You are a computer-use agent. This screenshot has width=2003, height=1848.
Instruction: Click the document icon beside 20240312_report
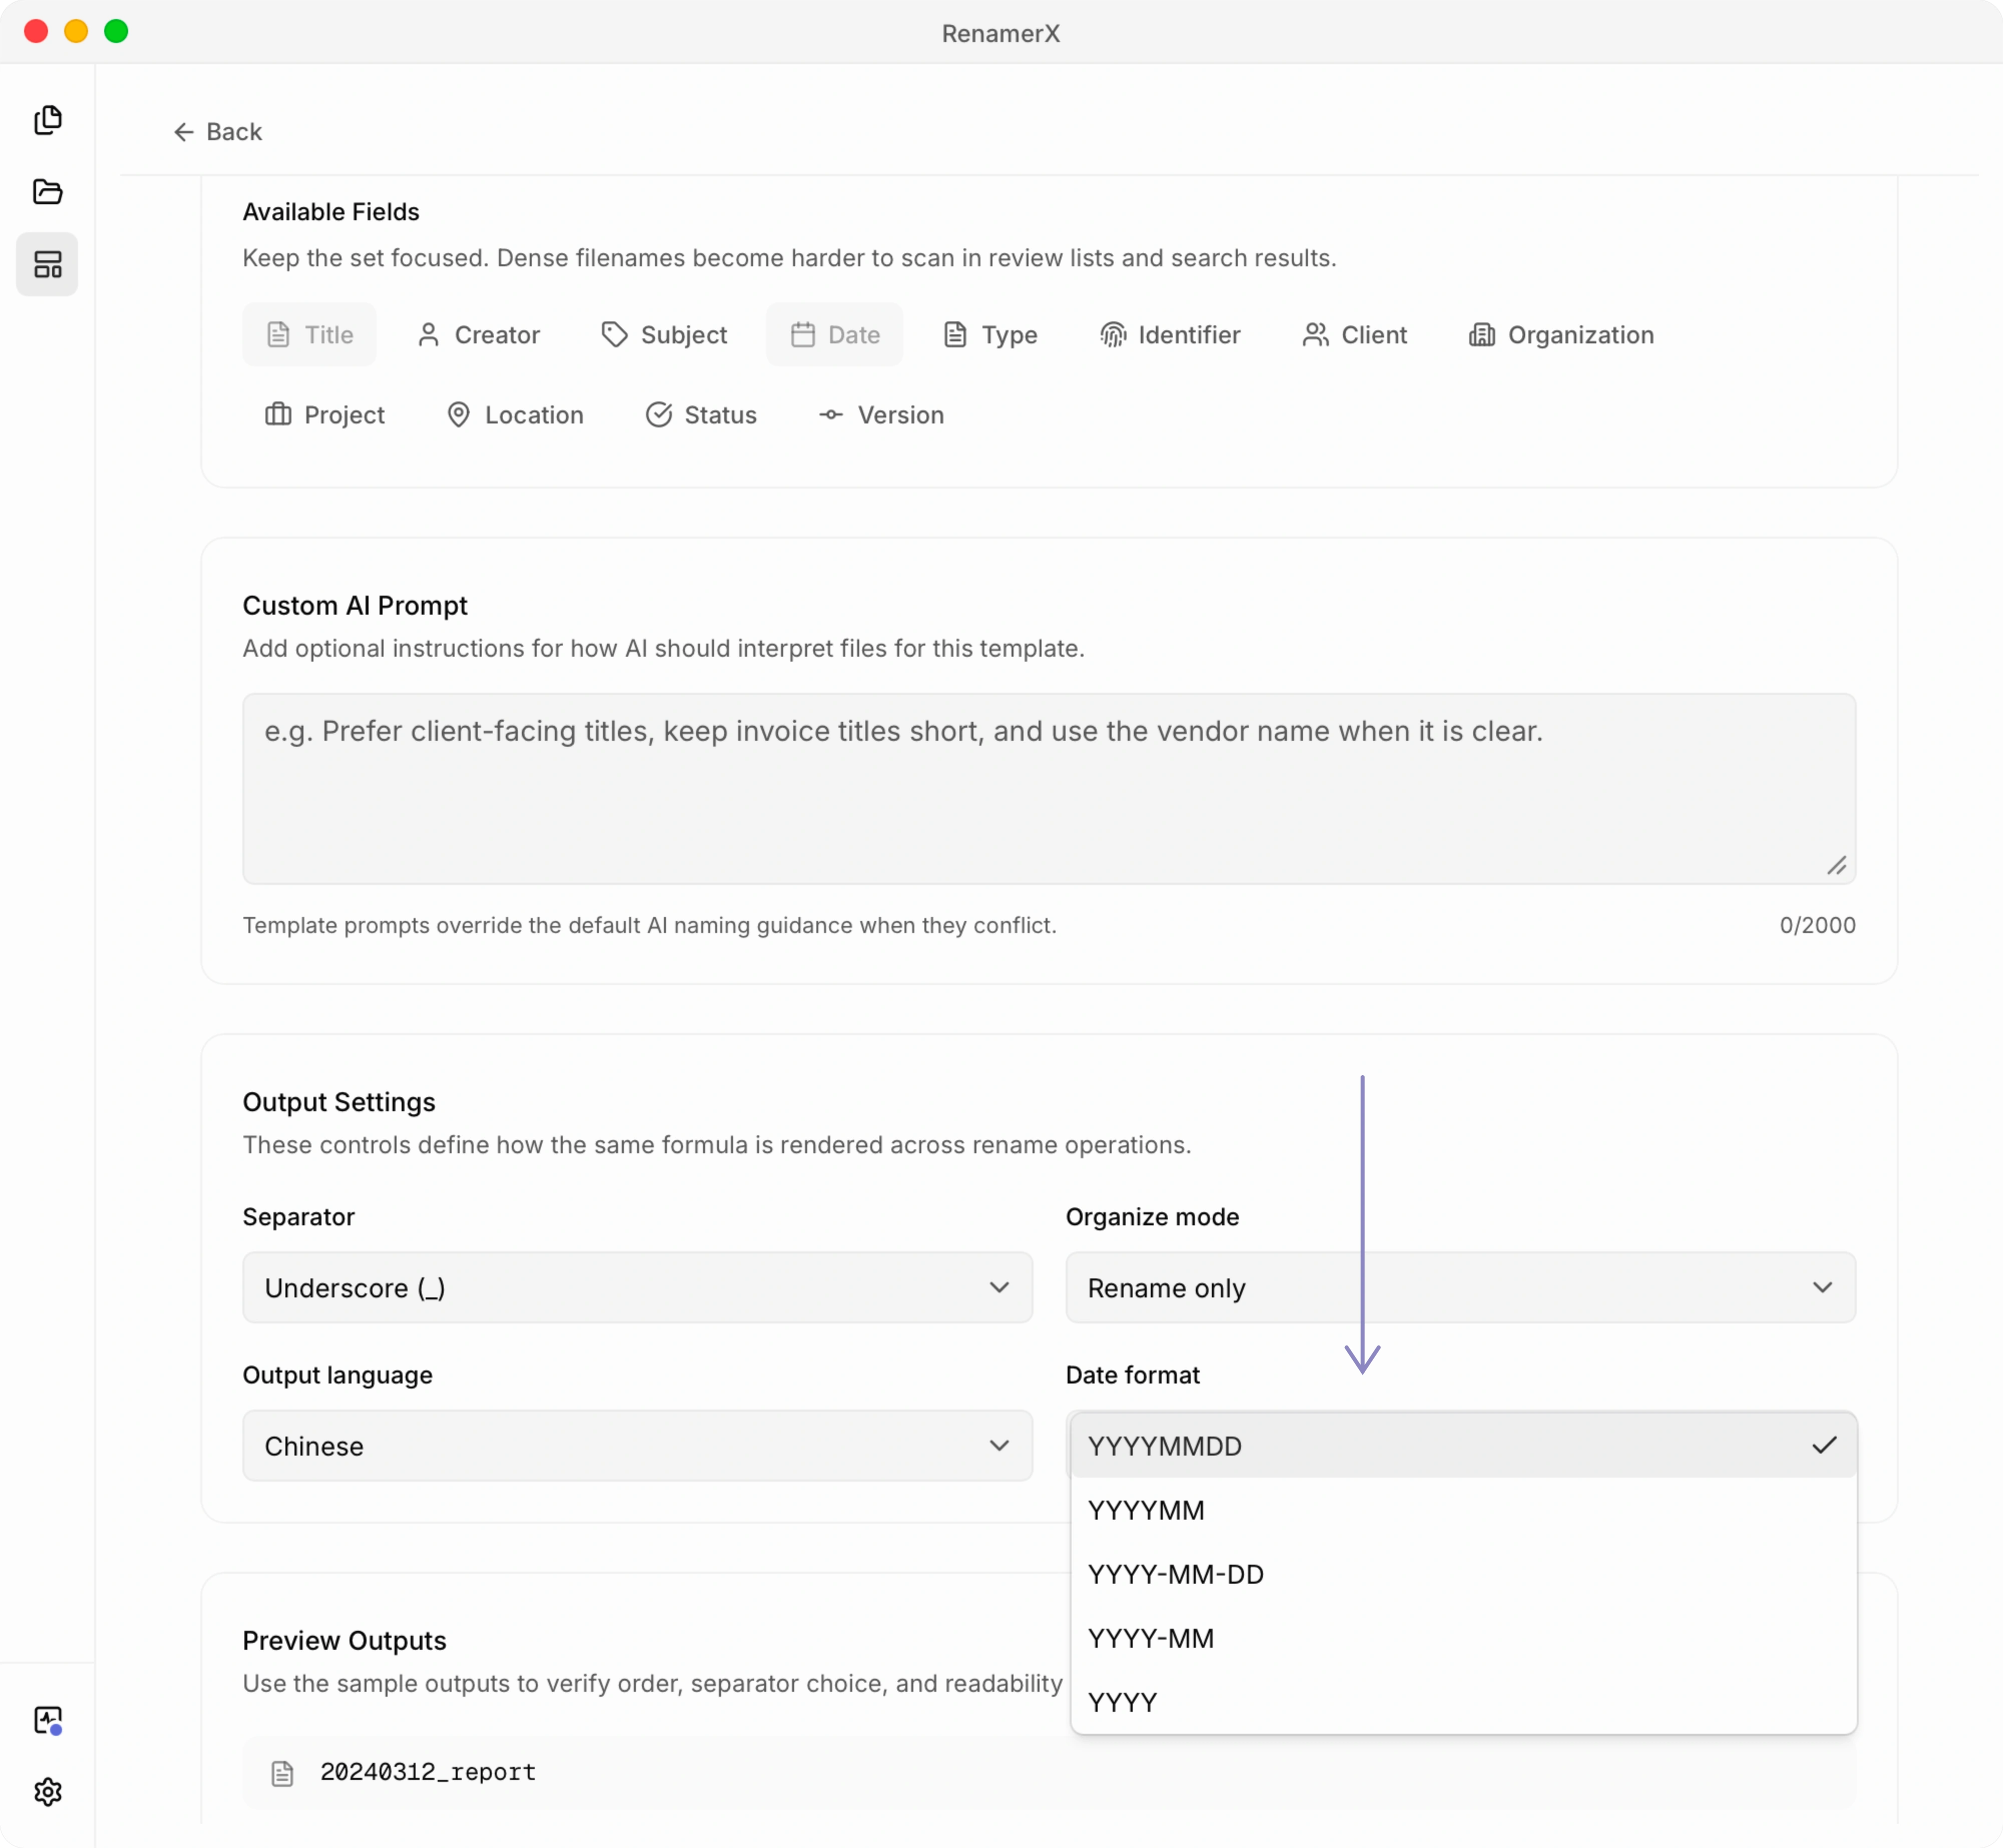click(x=282, y=1773)
